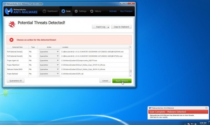Click Copy to Clipboard button
The image size is (210, 125).
pos(121,27)
